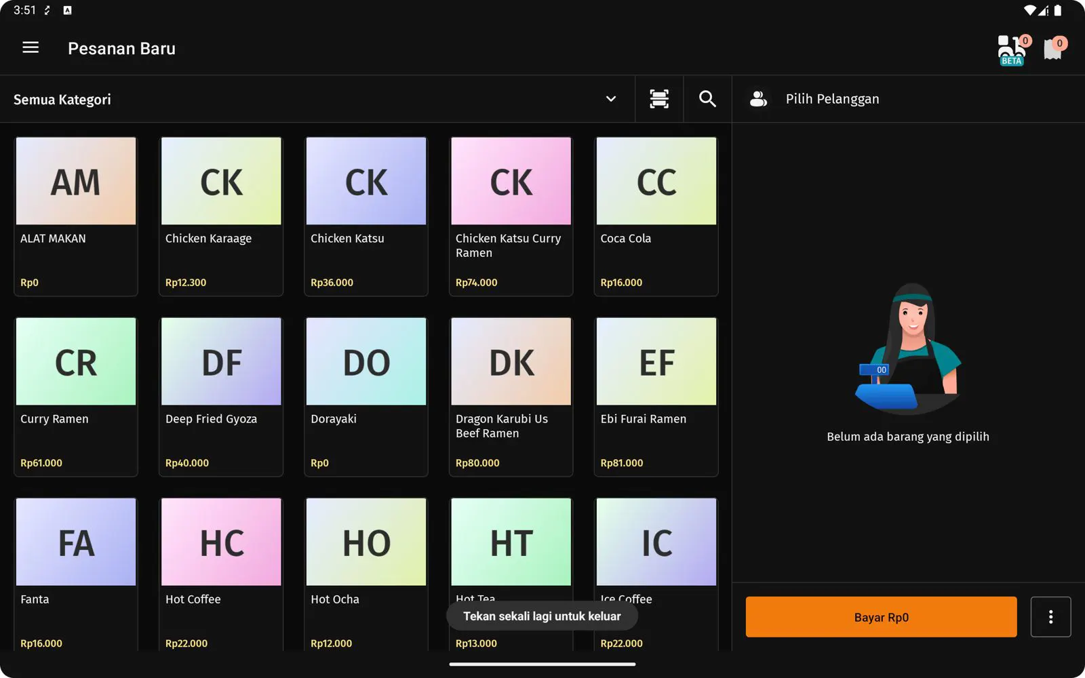Add Fanta to the order
Screen dimensions: 1085x678
[76, 573]
